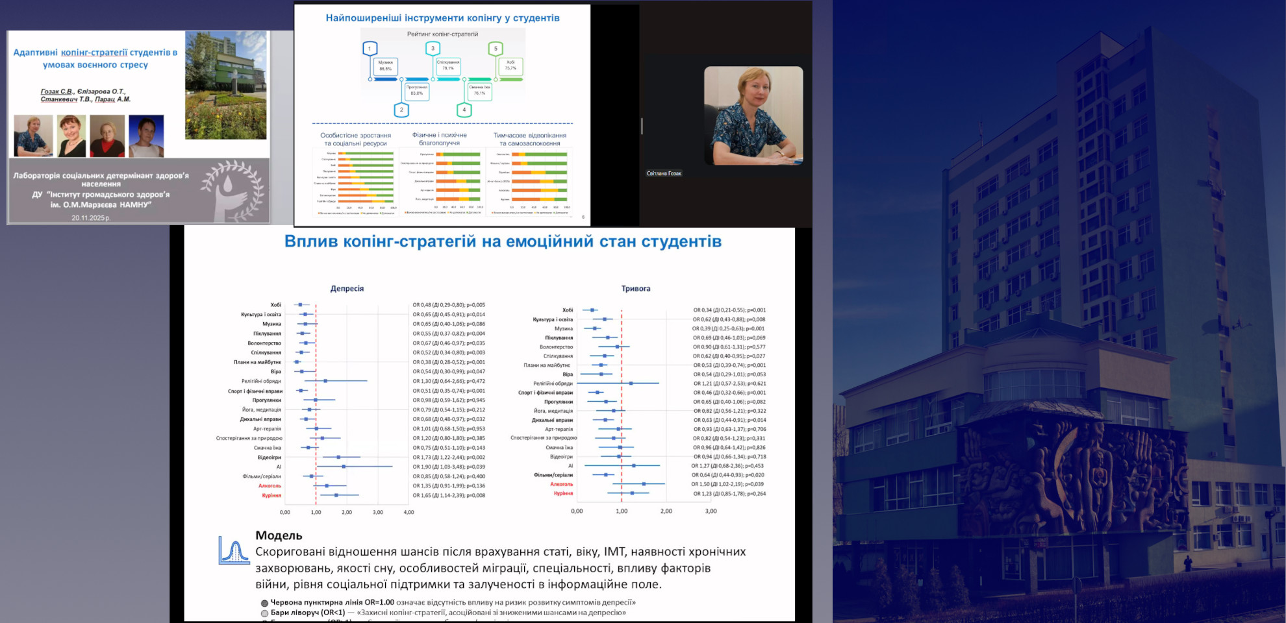Select hexagon badge number 2 in the rating
Image resolution: width=1286 pixels, height=623 pixels.
[x=401, y=110]
